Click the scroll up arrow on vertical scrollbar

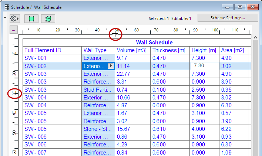click(x=255, y=37)
